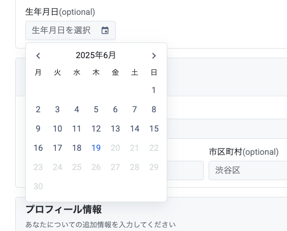Click the あなたについての追加情報 description text
Image resolution: width=287 pixels, height=231 pixels.
(x=100, y=225)
